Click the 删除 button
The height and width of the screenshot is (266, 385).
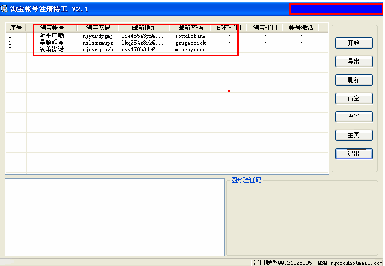click(354, 80)
